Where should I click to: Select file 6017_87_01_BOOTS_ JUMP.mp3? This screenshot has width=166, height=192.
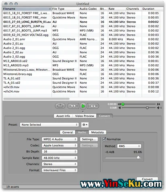click(x=25, y=31)
